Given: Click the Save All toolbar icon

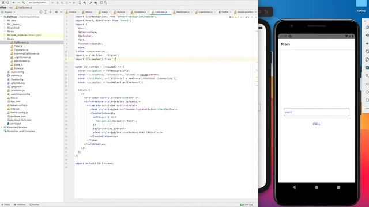Looking at the screenshot, I should click(3, 2).
